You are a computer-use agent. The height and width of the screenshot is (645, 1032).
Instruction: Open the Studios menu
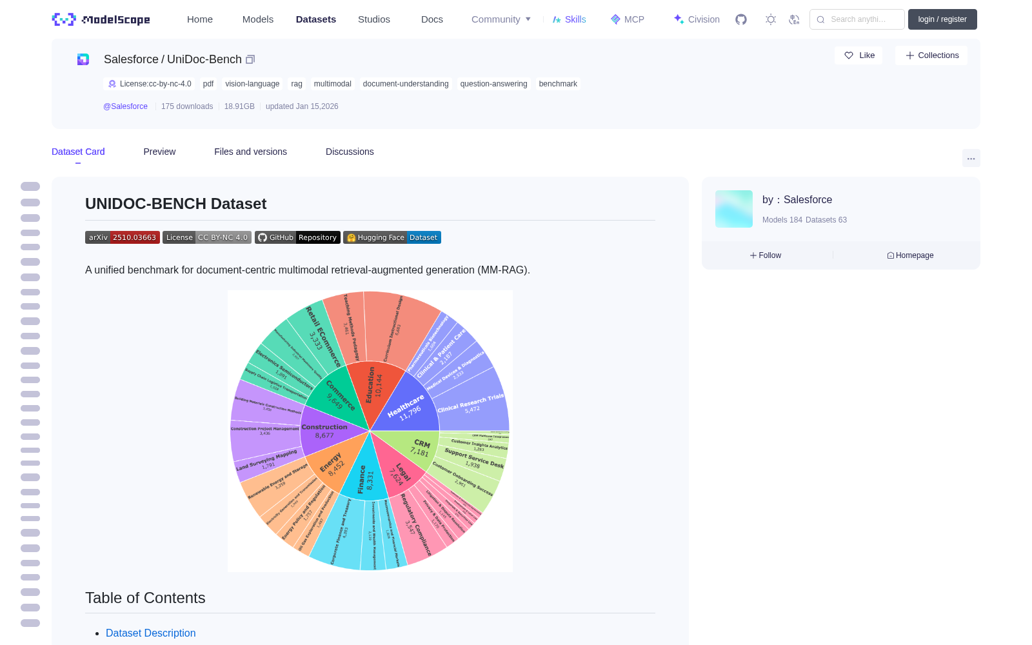(374, 19)
